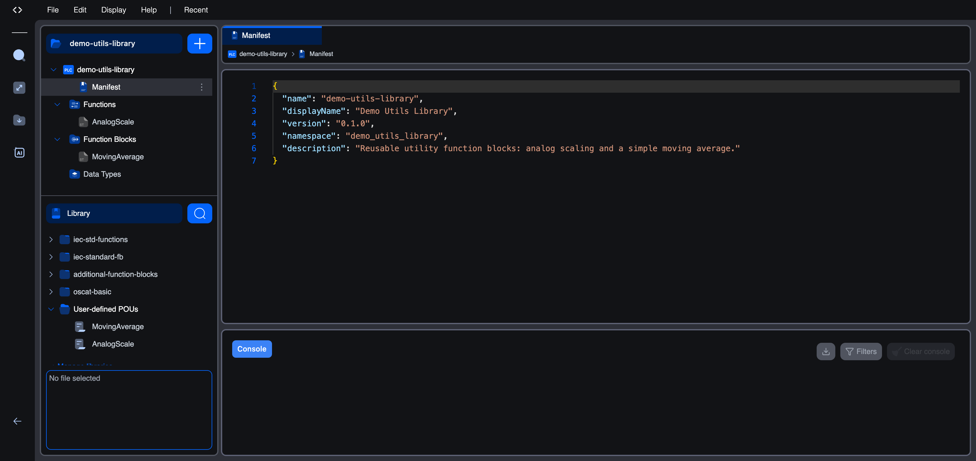Viewport: 976px width, 461px height.
Task: Click the project folder icon in header
Action: [x=56, y=44]
